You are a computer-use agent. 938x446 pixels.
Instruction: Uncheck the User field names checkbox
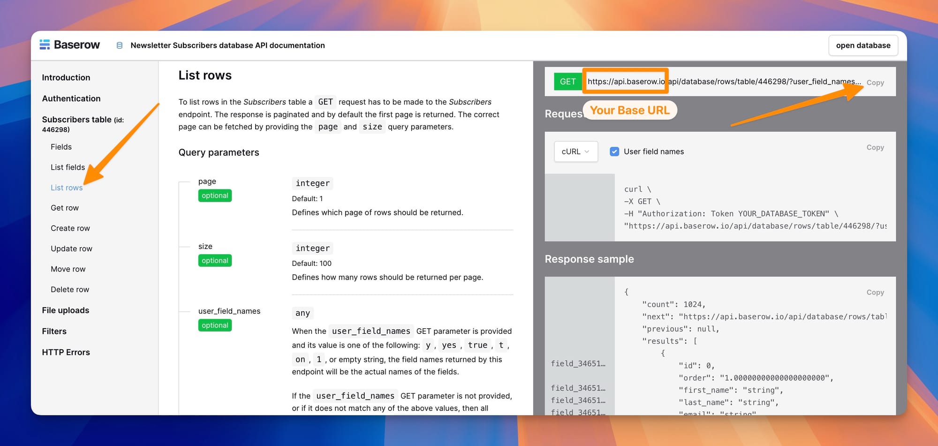coord(614,151)
